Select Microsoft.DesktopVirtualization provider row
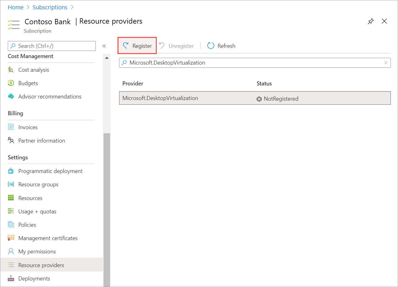This screenshot has width=398, height=287. 255,98
